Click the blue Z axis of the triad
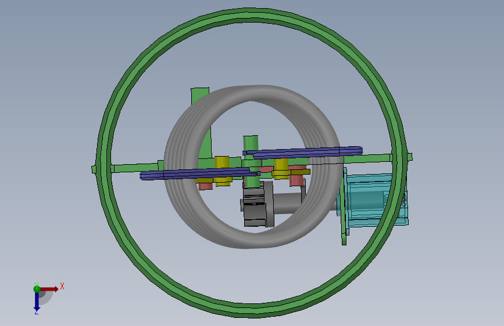This screenshot has width=504, height=326. [37, 301]
